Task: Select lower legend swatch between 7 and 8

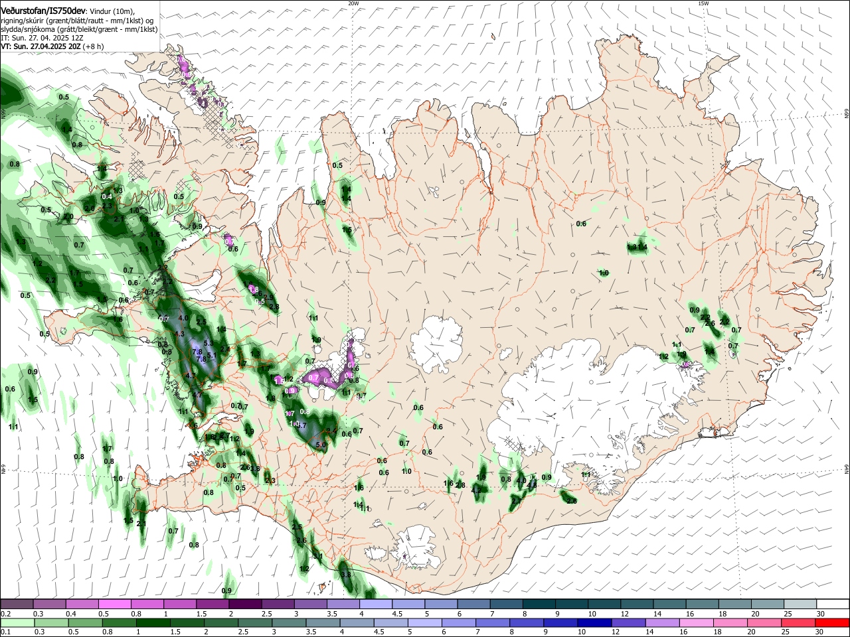Action: coord(492,622)
